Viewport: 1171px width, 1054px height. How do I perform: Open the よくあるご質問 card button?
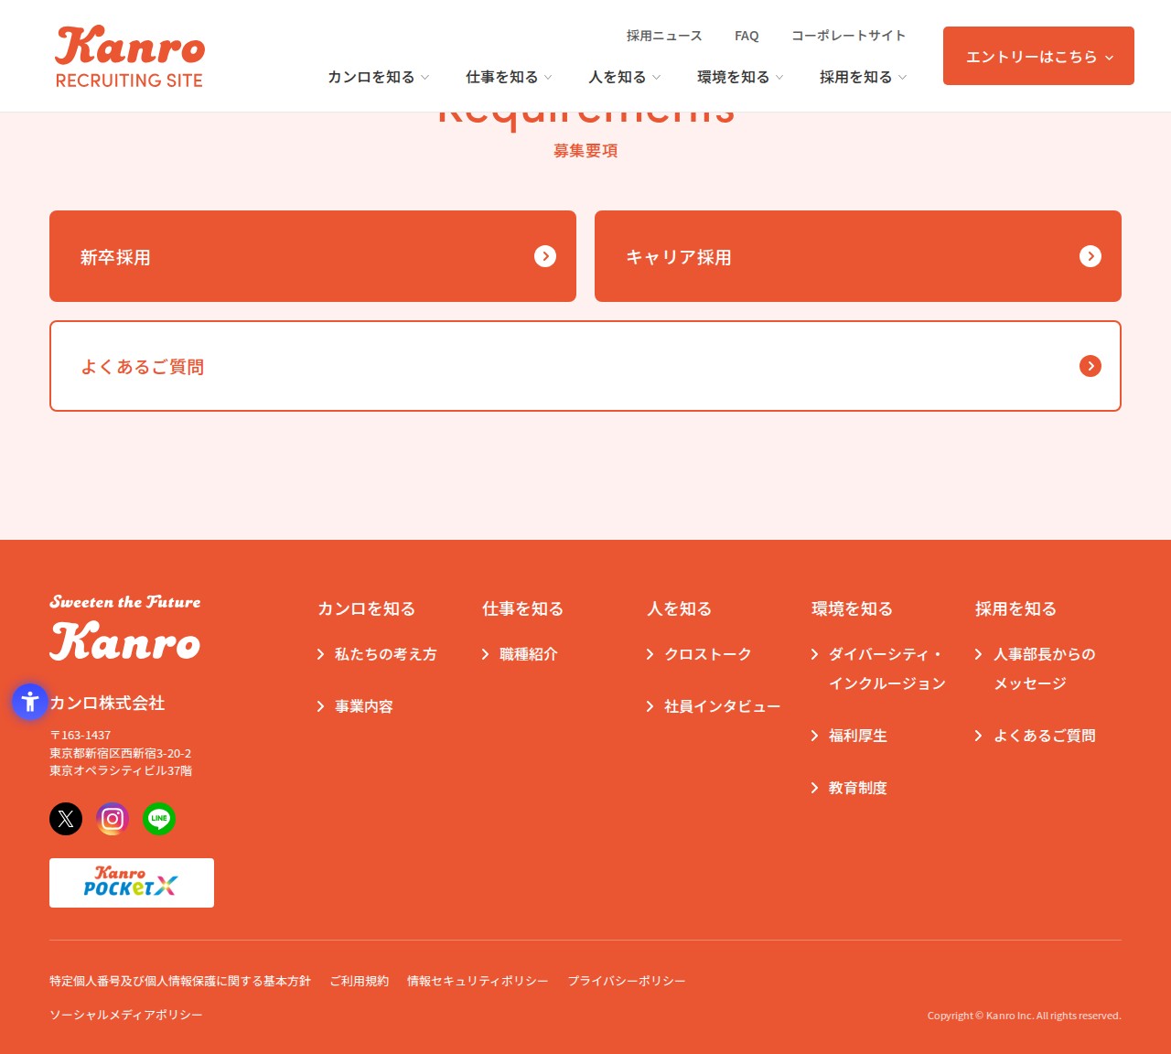click(585, 366)
